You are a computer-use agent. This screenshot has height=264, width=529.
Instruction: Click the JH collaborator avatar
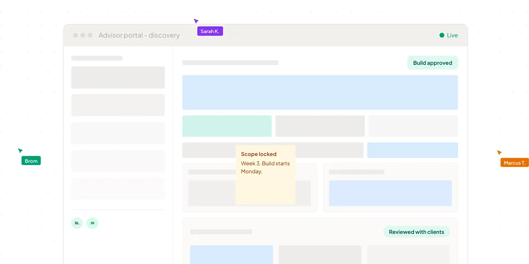pos(92,223)
